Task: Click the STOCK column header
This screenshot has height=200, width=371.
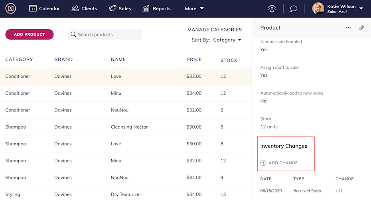Action: [x=229, y=60]
